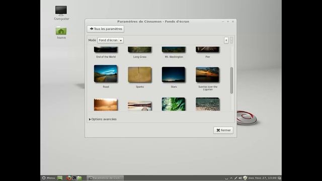322x181 pixels.
Task: Close the dialog with Fermer
Action: point(223,130)
